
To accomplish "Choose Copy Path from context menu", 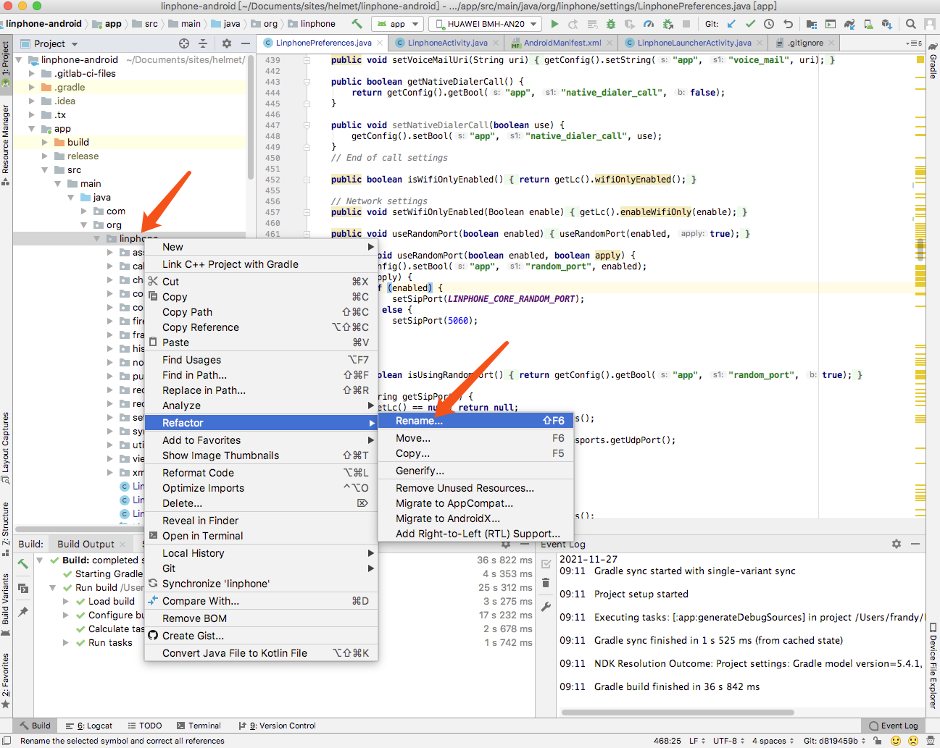I will 261,312.
